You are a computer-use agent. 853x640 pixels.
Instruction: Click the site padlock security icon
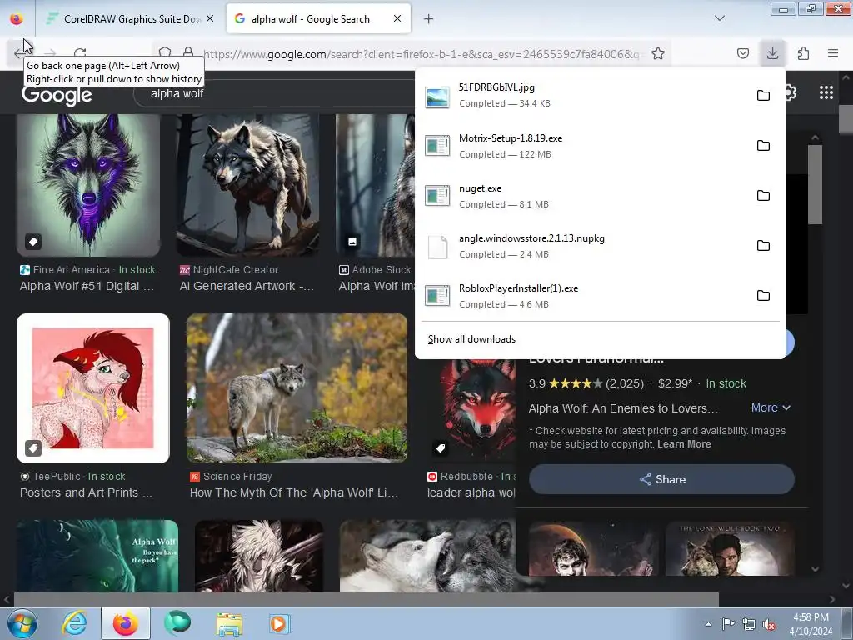(x=188, y=52)
